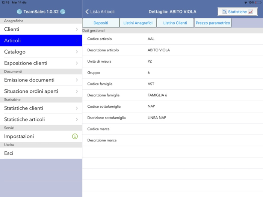The image size is (263, 197).
Task: Tap the Wi-Fi status icon
Action: 246,3
